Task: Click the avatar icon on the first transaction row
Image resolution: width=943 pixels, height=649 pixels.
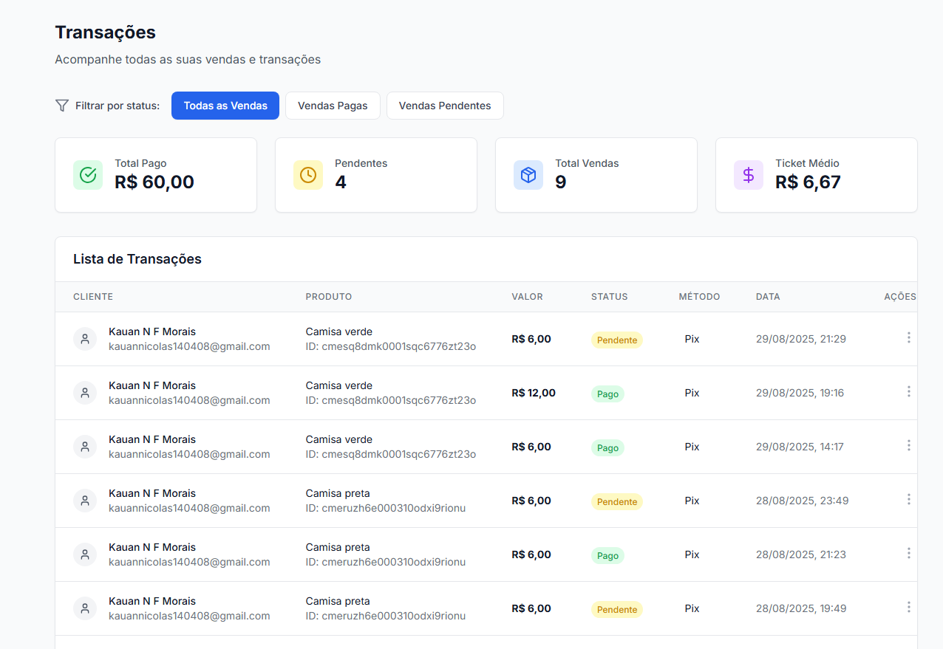Action: (85, 338)
